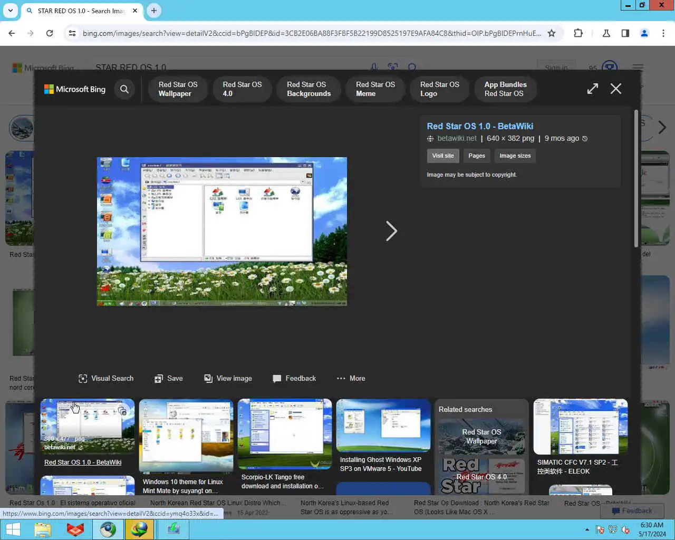This screenshot has height=540, width=675.
Task: Save the image to collection
Action: click(169, 379)
